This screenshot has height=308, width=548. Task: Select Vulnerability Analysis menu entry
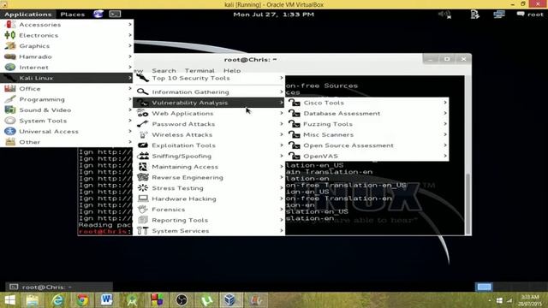209,103
